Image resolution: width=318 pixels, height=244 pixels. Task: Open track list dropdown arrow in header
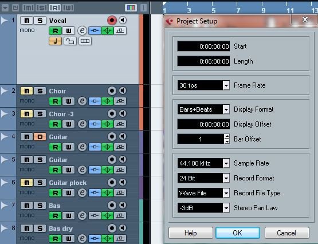click(5, 8)
